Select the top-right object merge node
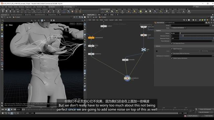This screenshot has height=120, width=214. click(x=143, y=27)
